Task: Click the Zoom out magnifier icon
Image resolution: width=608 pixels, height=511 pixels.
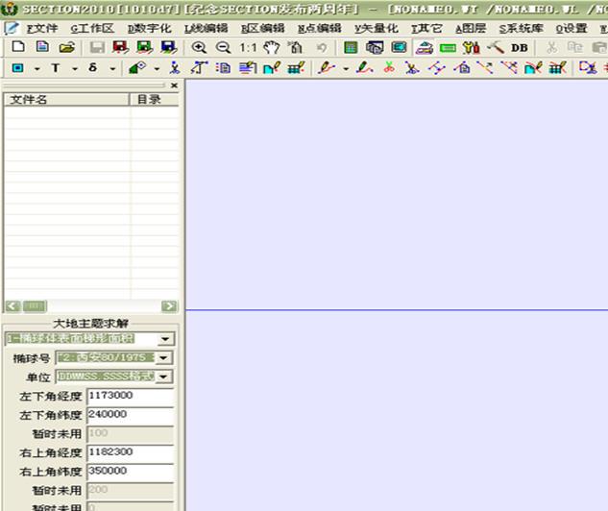Action: click(x=223, y=47)
